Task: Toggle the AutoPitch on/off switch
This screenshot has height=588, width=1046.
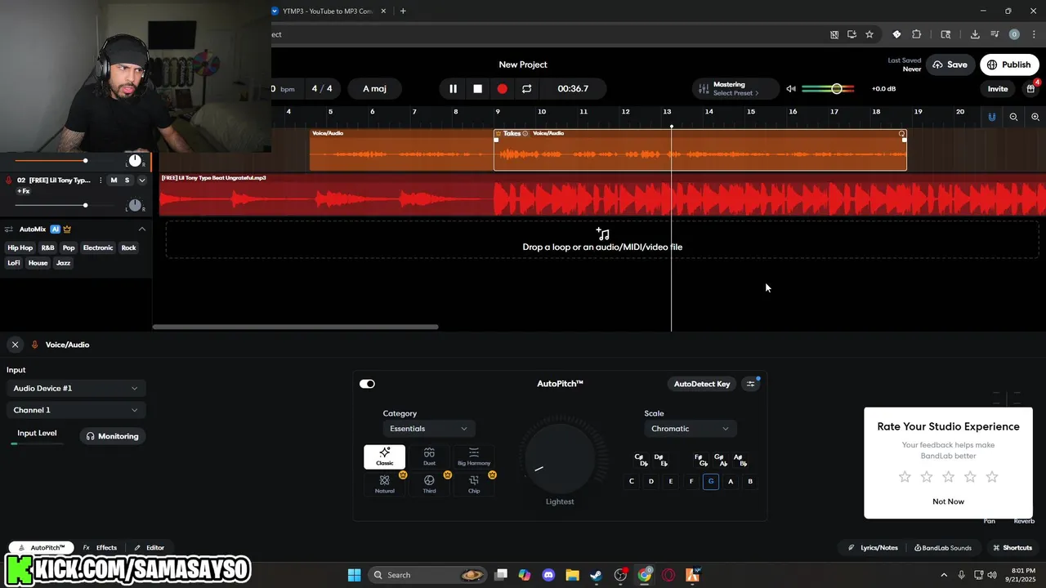Action: coord(367,384)
